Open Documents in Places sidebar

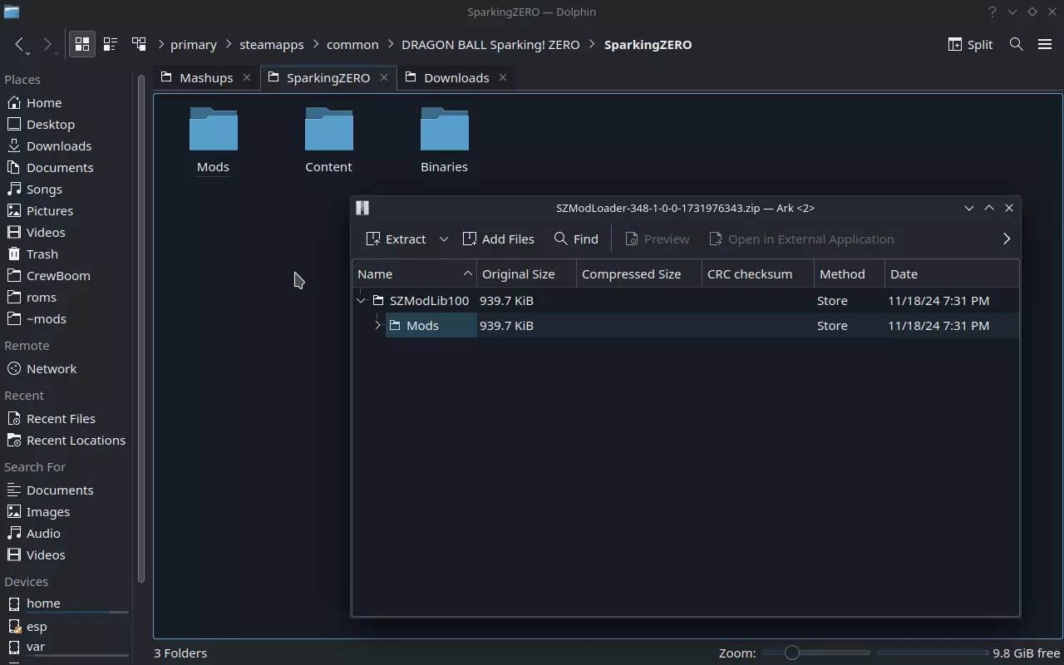66,167
